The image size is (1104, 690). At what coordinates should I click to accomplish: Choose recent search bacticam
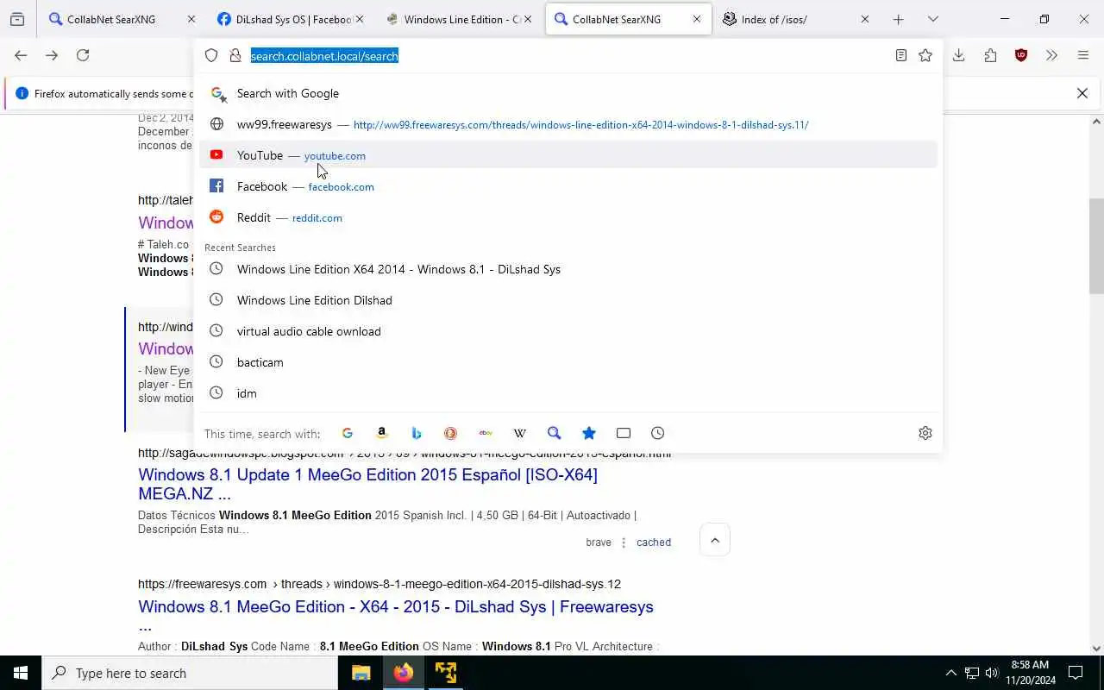click(x=568, y=362)
